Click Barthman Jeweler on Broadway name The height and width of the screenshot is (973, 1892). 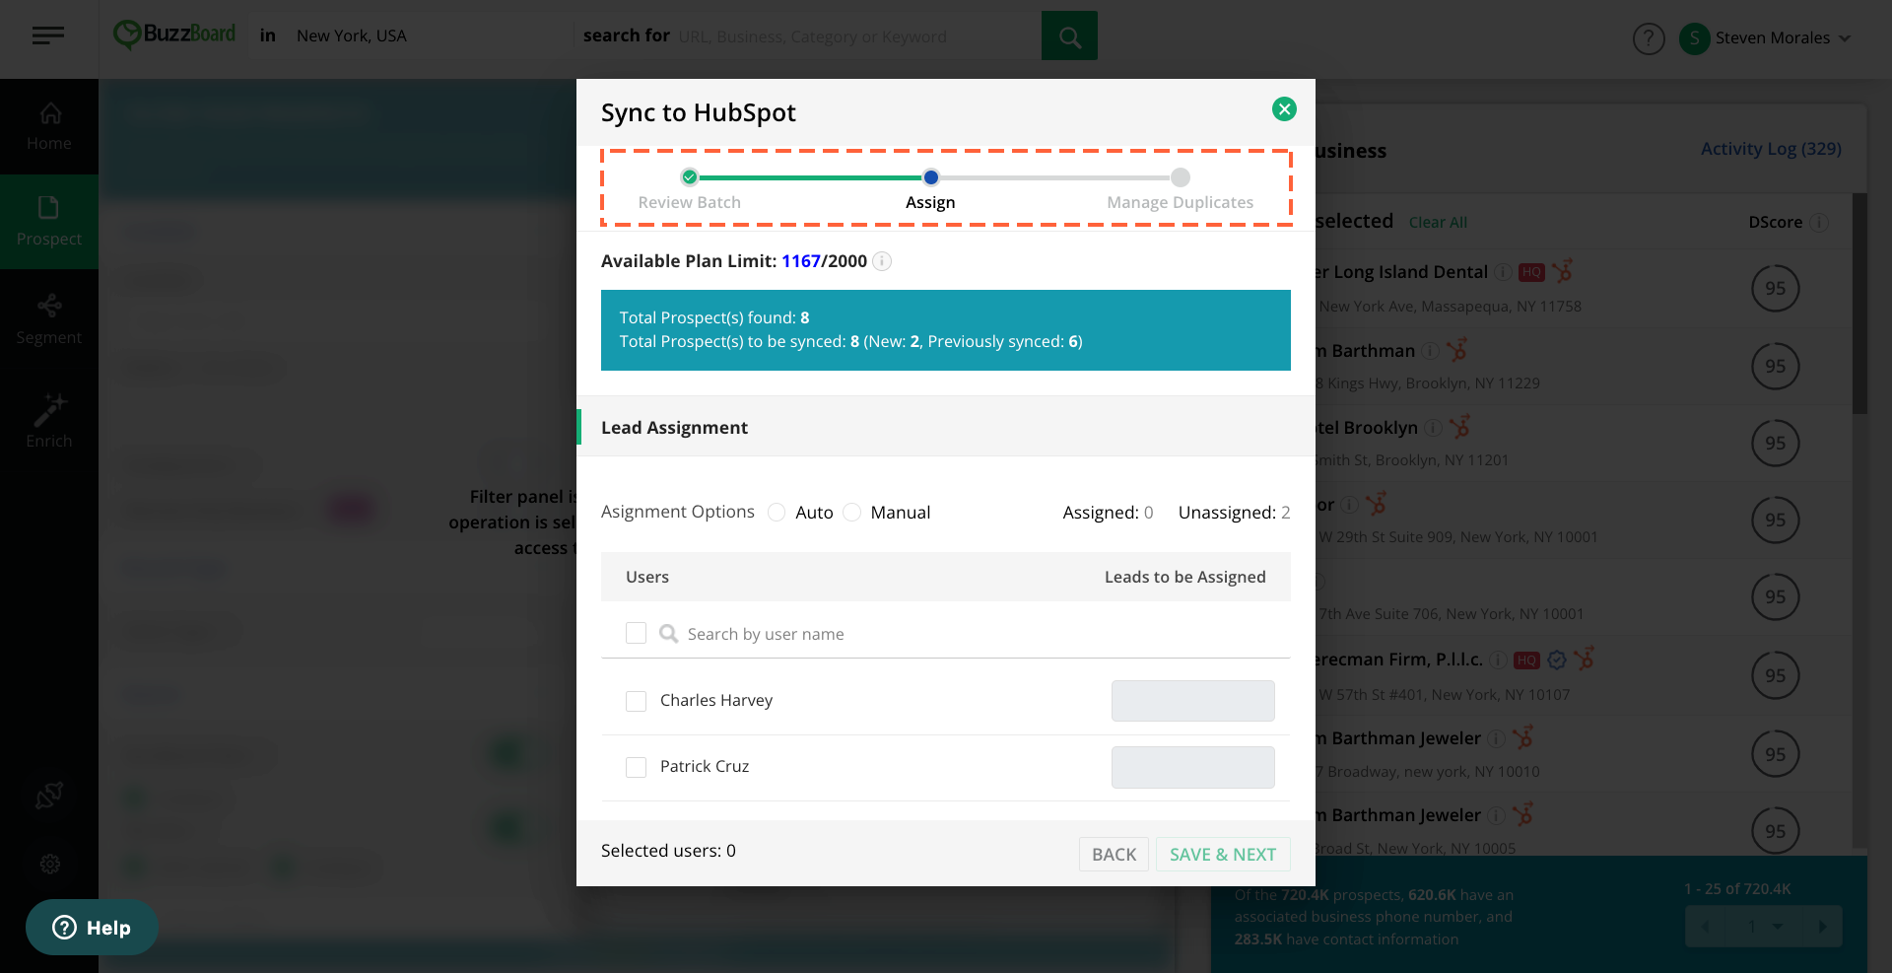point(1399,738)
